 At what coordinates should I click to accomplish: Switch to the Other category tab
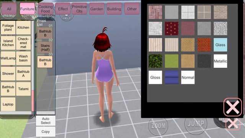pyautogui.click(x=132, y=9)
